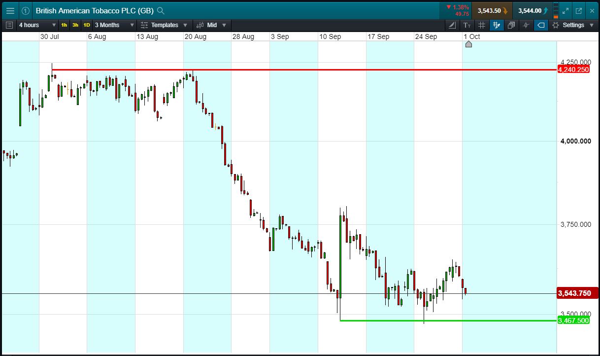
Task: Click the red 4,240.250 price label
Action: pos(573,70)
